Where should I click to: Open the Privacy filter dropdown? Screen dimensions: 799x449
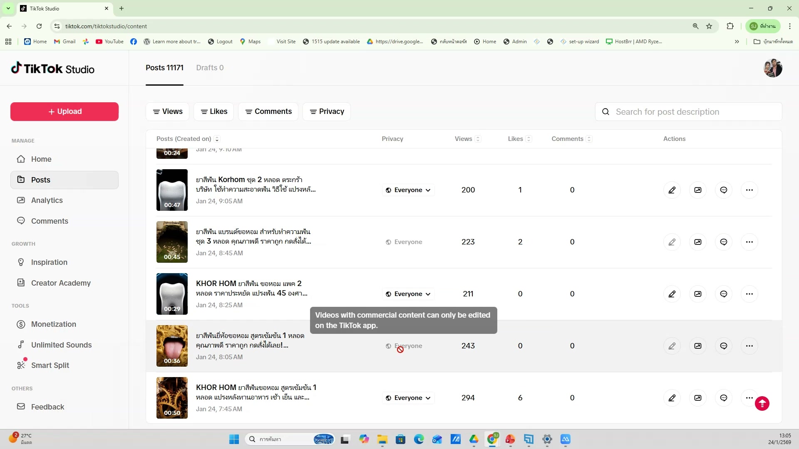(327, 111)
